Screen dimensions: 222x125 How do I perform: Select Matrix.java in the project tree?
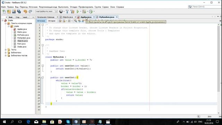coord(22,32)
